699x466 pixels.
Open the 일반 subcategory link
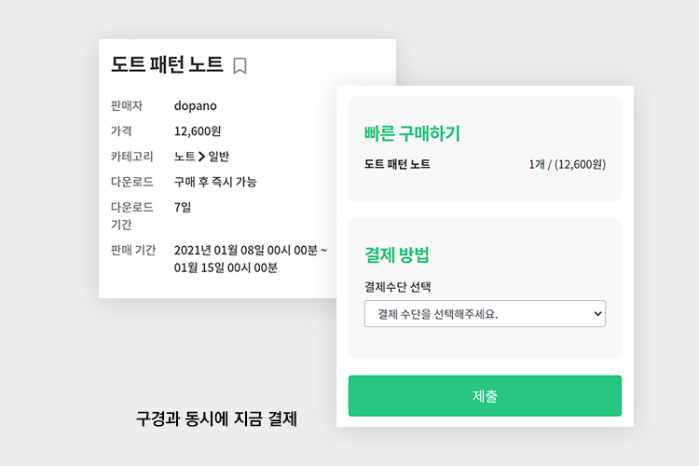pyautogui.click(x=218, y=157)
